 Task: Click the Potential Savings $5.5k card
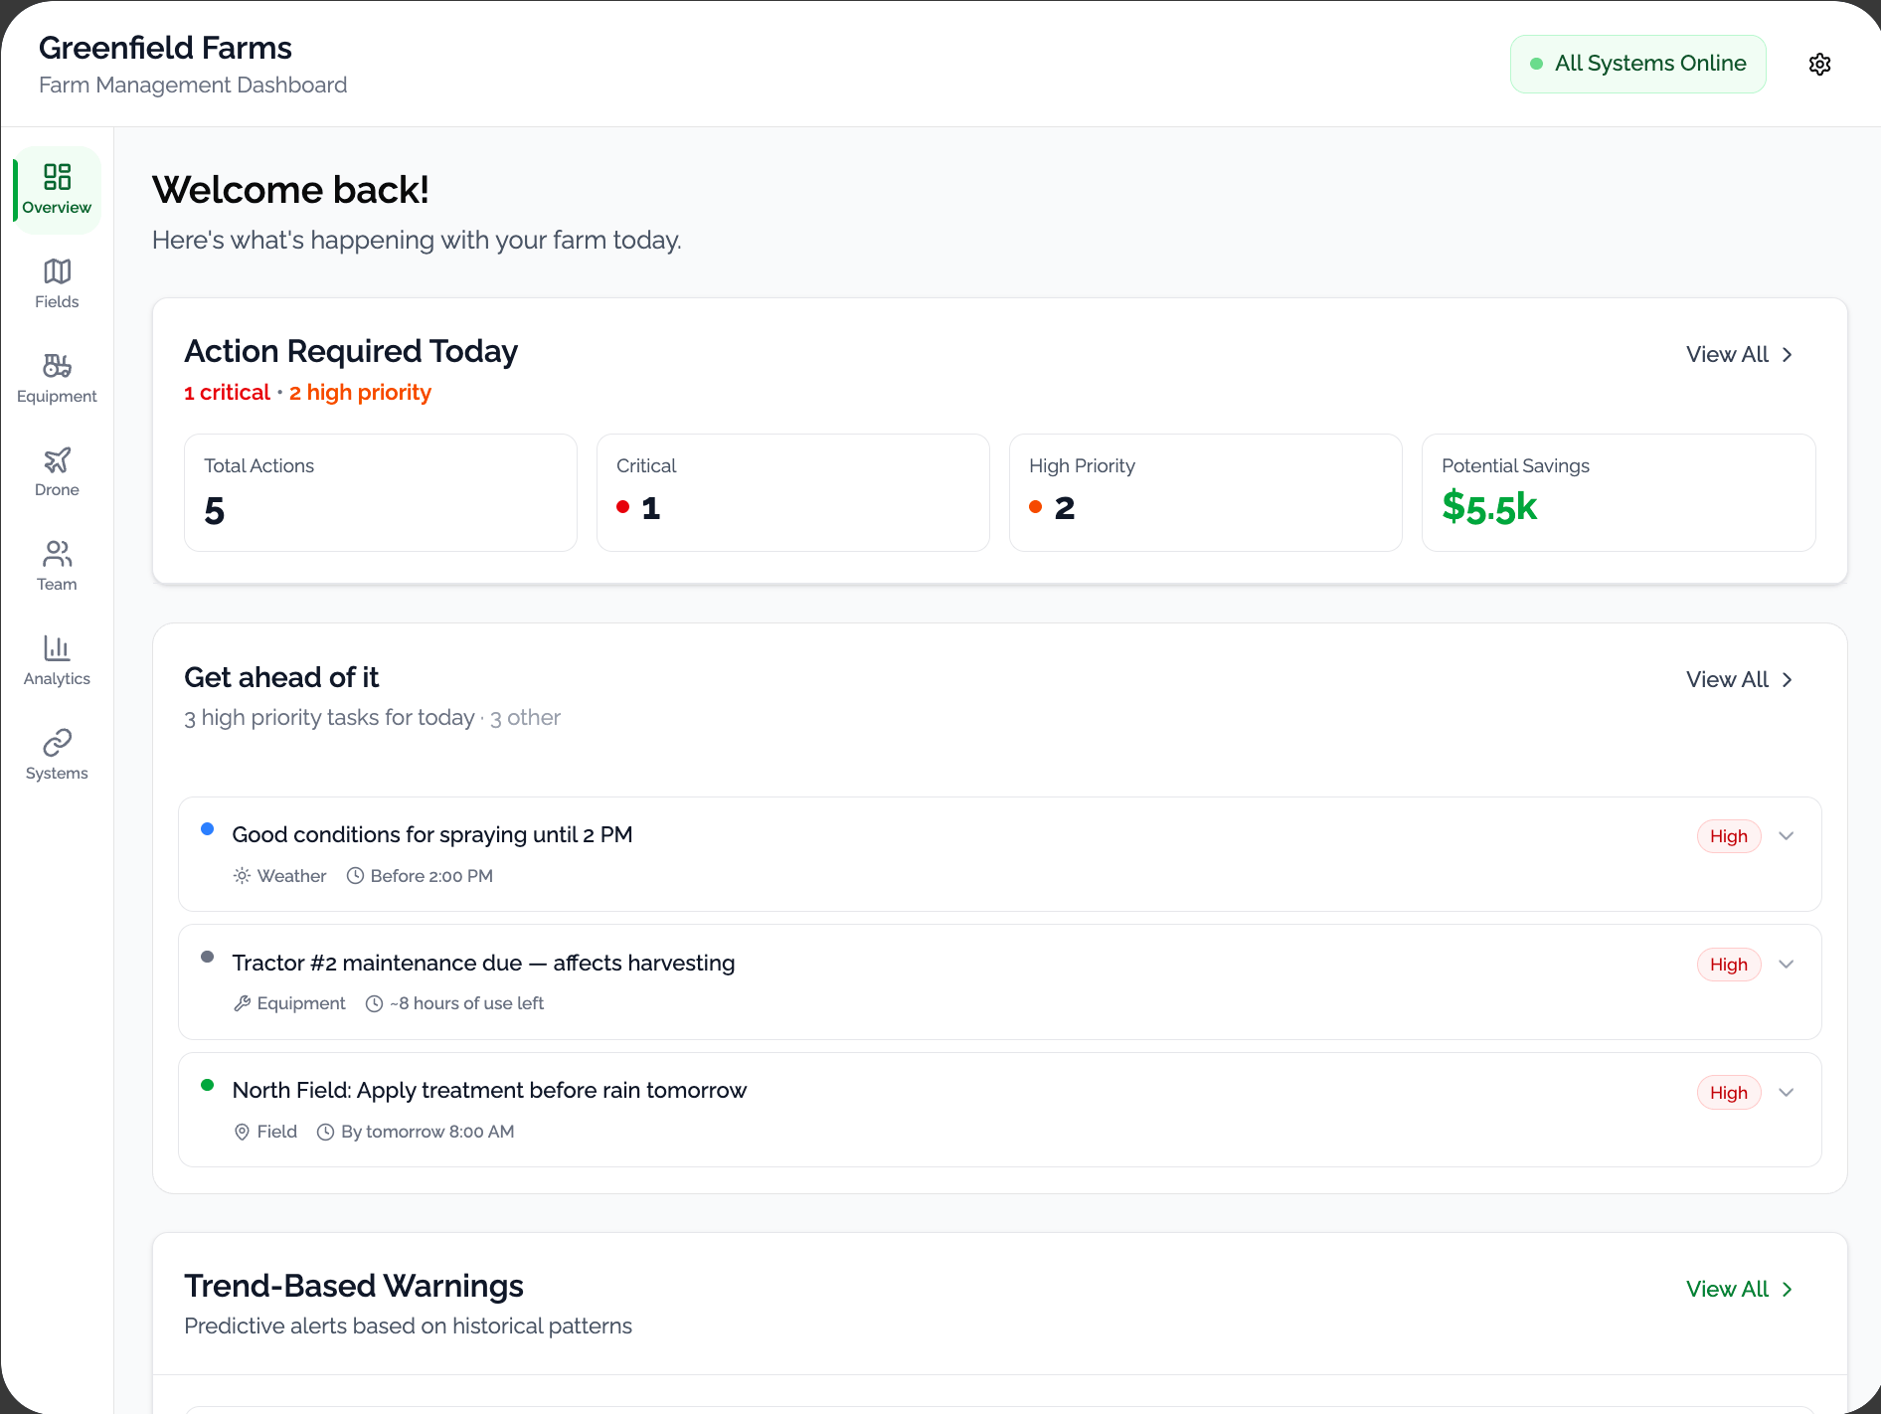[x=1618, y=492]
